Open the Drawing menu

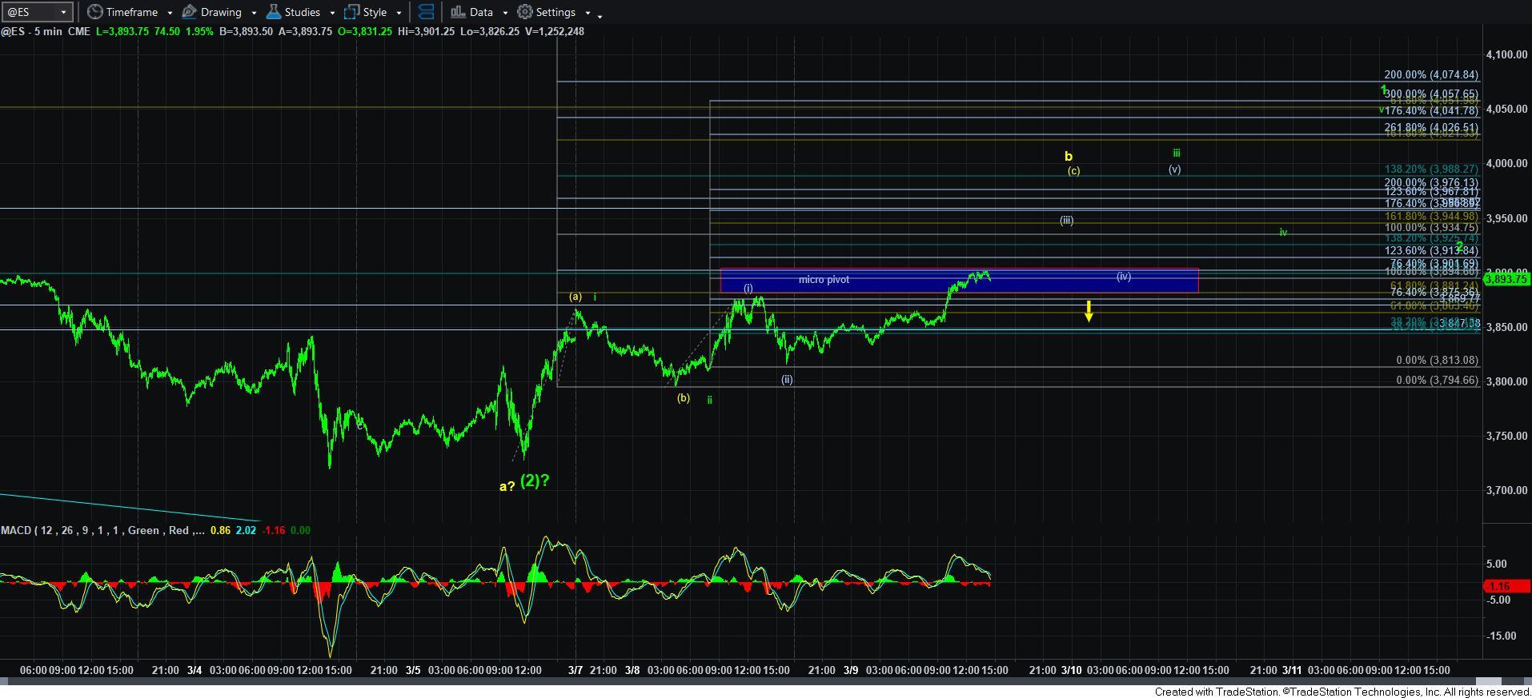219,12
